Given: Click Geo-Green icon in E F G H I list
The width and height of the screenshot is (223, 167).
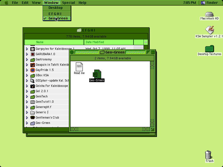Looking at the screenshot, I should coord(33,123).
